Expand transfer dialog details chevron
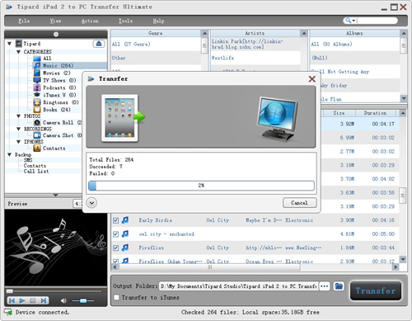 (x=91, y=203)
